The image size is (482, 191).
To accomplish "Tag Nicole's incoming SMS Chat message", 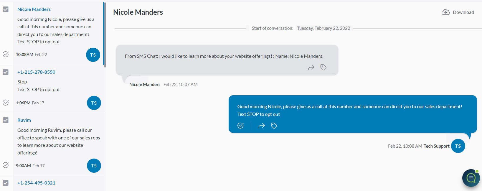I will pos(323,67).
